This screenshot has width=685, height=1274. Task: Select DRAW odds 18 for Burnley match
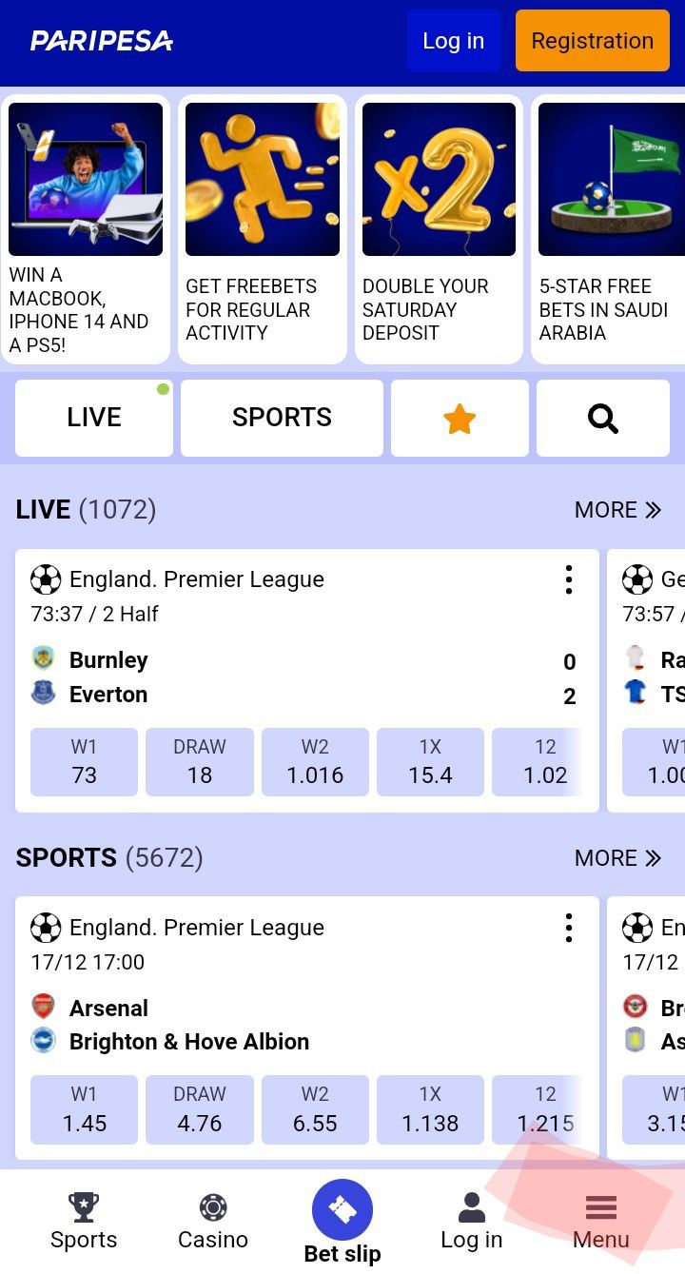pos(200,761)
